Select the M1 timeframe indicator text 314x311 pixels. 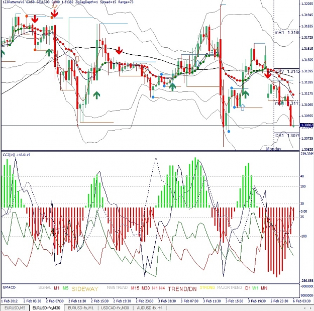point(57,288)
